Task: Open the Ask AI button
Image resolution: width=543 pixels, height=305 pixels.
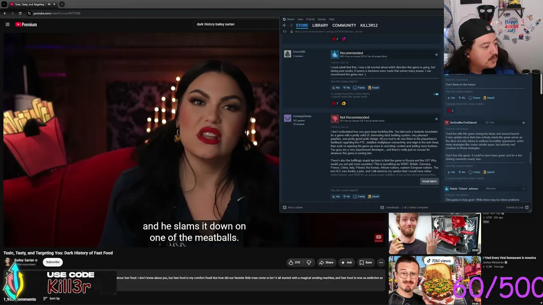Action: (347, 263)
